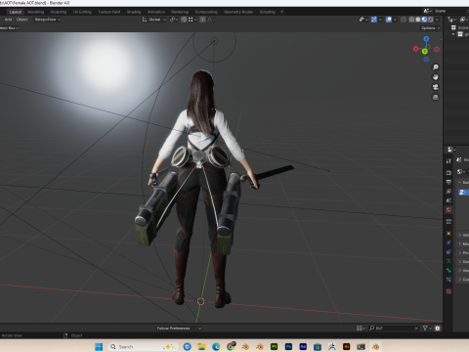
Task: Clear the bottom search field with X
Action: 416,329
